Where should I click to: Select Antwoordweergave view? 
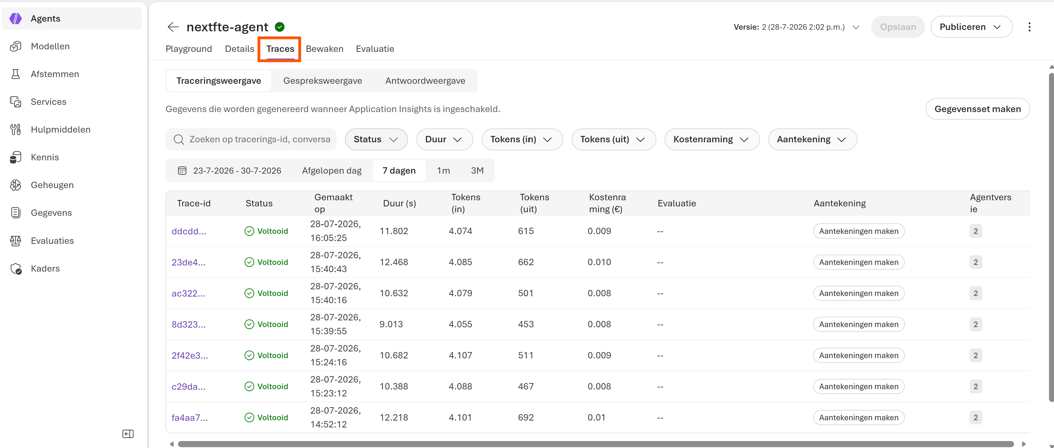point(425,80)
